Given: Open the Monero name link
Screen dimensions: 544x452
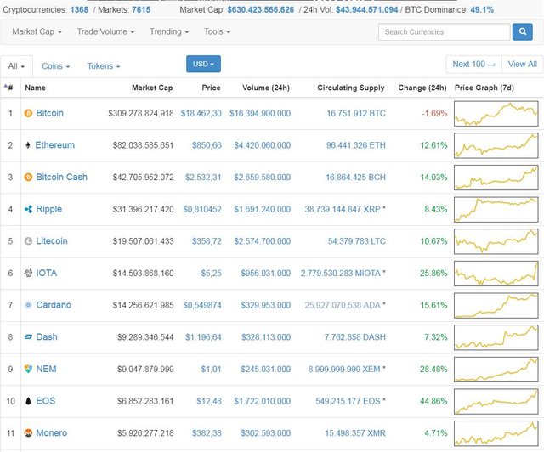Looking at the screenshot, I should (51, 433).
